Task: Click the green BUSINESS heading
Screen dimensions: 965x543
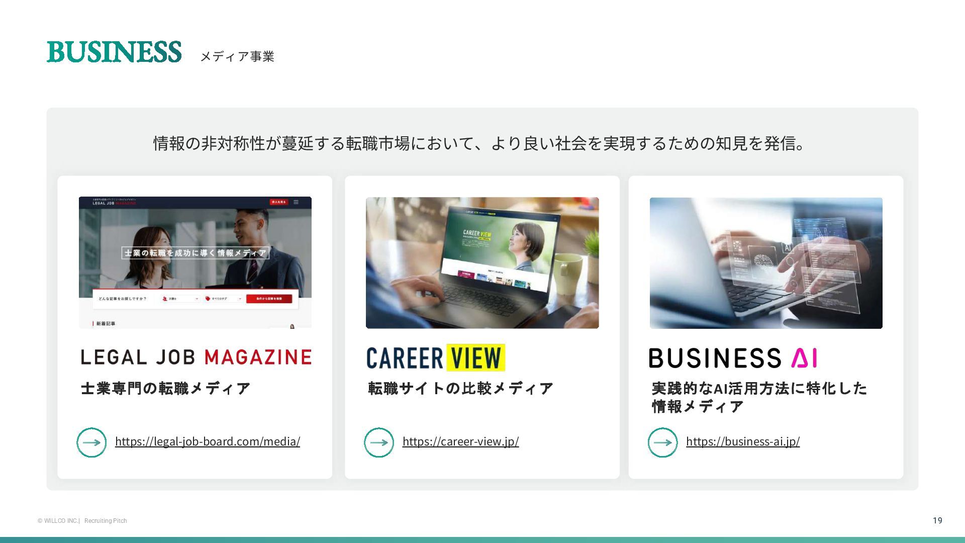Action: [114, 52]
